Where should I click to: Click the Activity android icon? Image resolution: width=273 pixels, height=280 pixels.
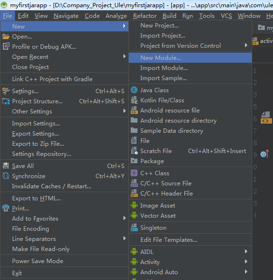tap(134, 262)
